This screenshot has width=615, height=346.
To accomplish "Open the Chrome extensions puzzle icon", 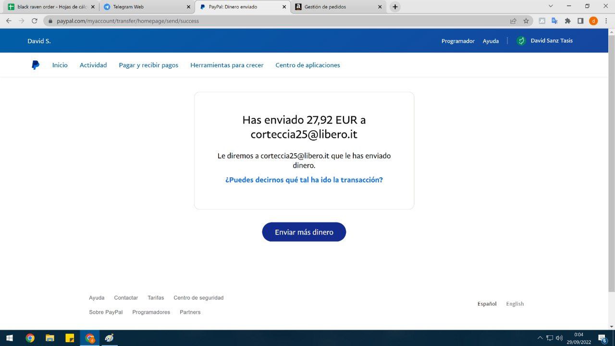I will point(567,21).
